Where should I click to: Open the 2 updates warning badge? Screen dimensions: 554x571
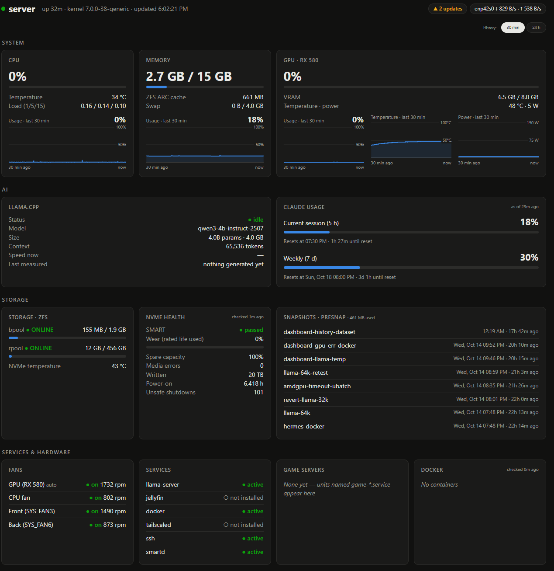tap(447, 9)
